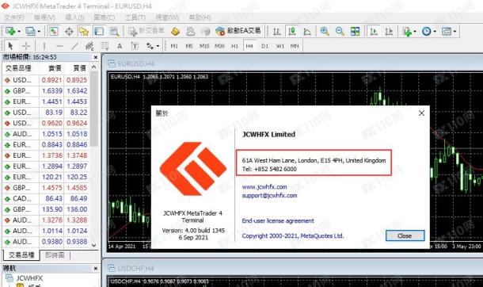Screen dimensions: 483x287
Task: Select the Cursor arrow tool
Action: (11, 46)
